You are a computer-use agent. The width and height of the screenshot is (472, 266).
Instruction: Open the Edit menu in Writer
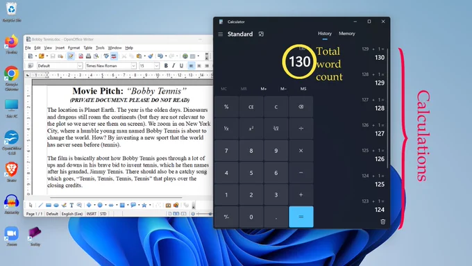point(37,48)
